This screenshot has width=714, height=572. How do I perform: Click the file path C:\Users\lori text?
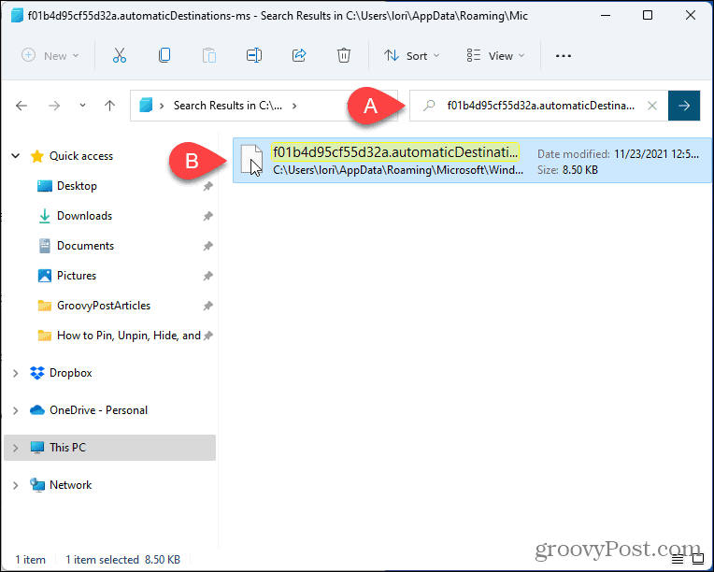(x=398, y=170)
